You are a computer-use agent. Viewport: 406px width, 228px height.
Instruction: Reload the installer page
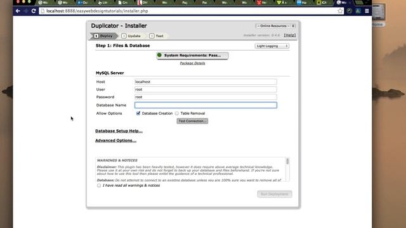[x=34, y=11]
